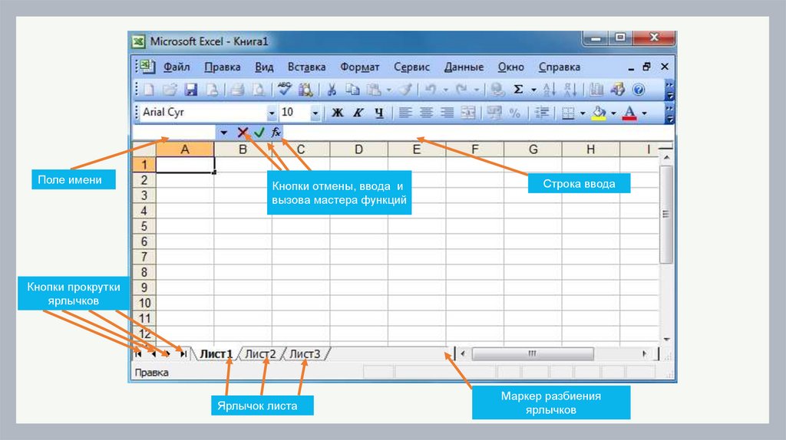
Task: Save the workbook with the floppy disk icon
Action: tap(191, 90)
